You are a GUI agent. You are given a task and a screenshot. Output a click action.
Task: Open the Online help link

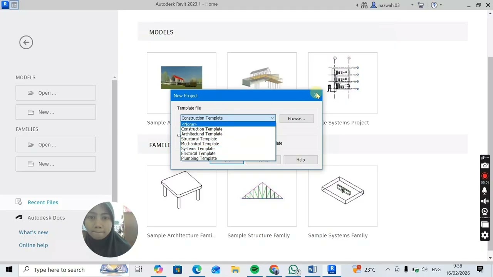click(34, 245)
